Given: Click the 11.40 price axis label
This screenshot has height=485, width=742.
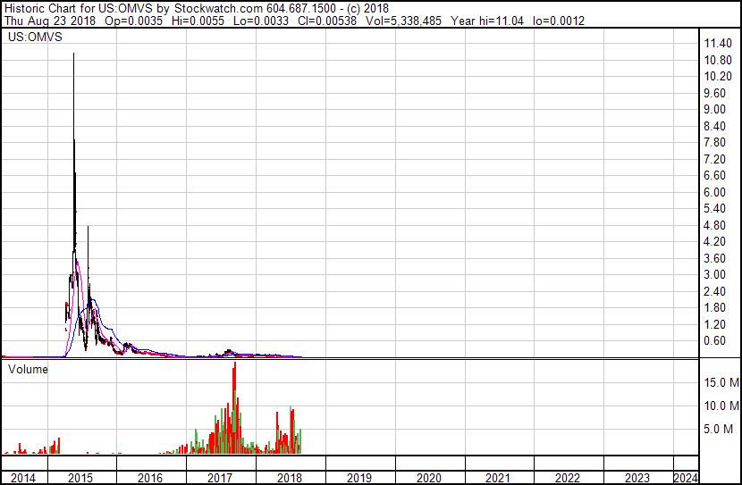Looking at the screenshot, I should click(719, 44).
